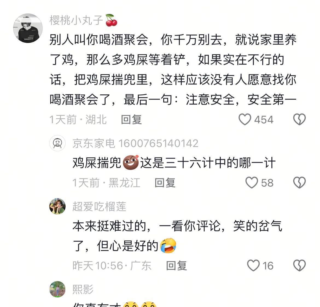Viewport: 320px width, 307px height.
Task: Open 熙影's profile avatar
Action: point(57,289)
